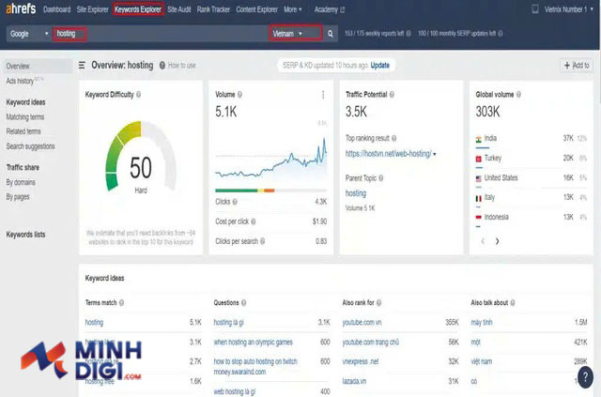Select Overview in the sidebar

click(x=38, y=66)
